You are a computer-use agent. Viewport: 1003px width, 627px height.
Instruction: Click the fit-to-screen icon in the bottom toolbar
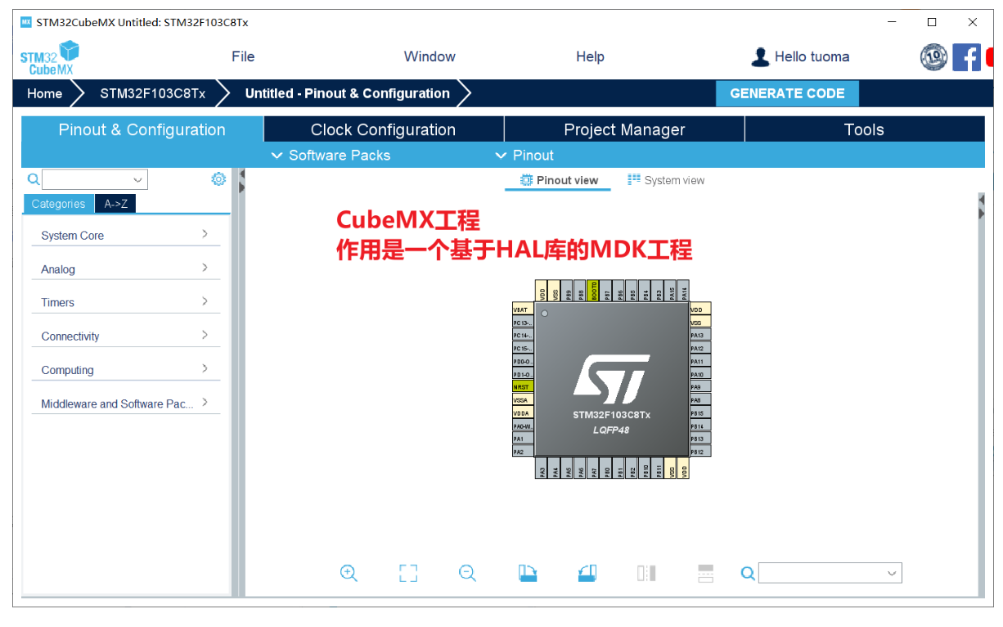coord(408,573)
